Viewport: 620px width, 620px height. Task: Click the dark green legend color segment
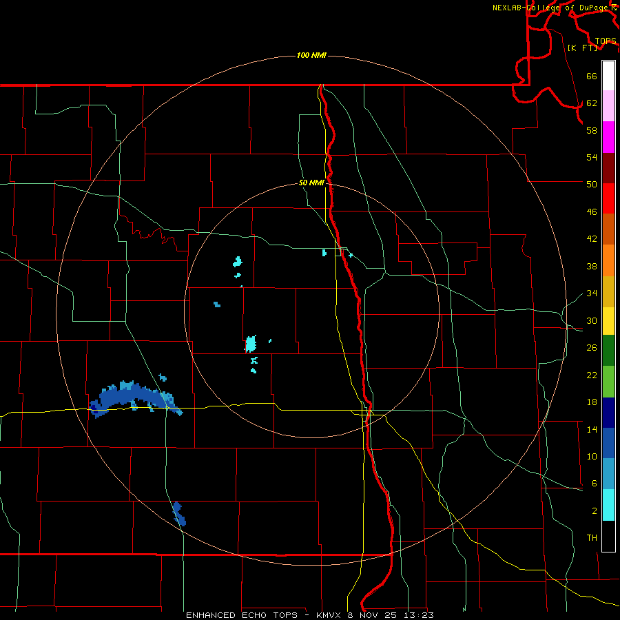point(608,351)
